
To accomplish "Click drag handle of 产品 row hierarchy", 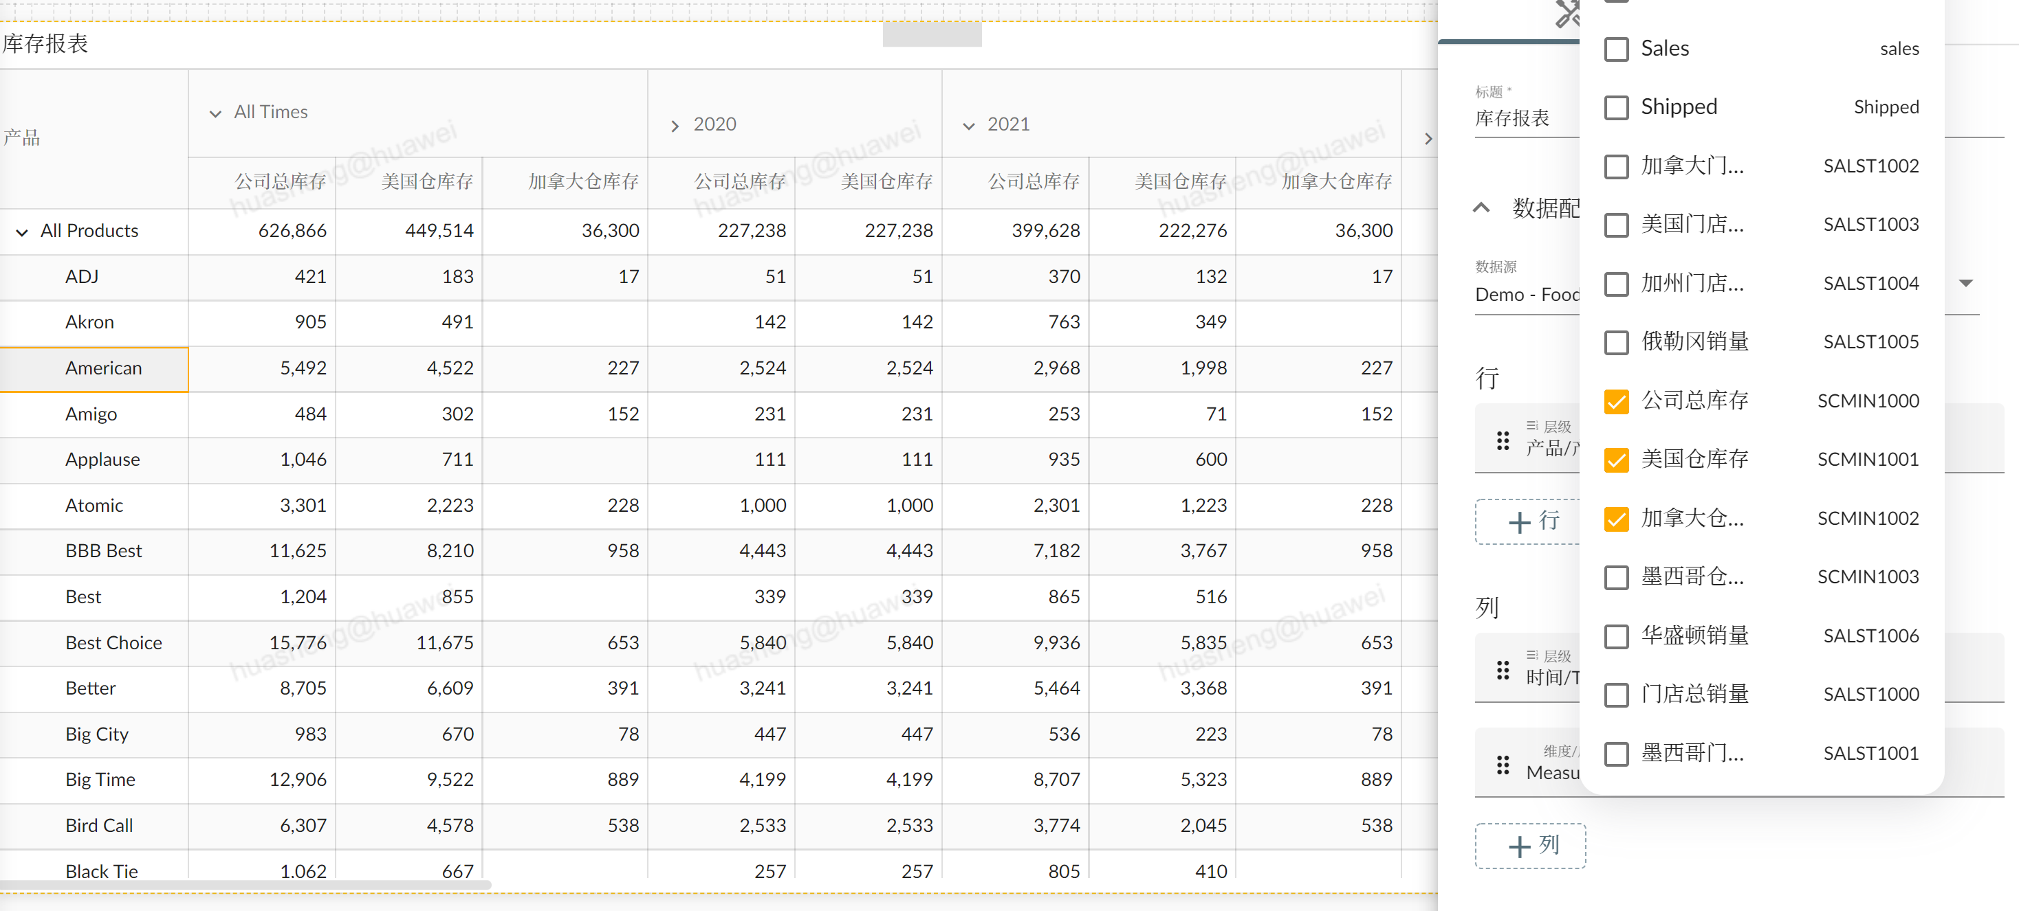I will click(1503, 440).
